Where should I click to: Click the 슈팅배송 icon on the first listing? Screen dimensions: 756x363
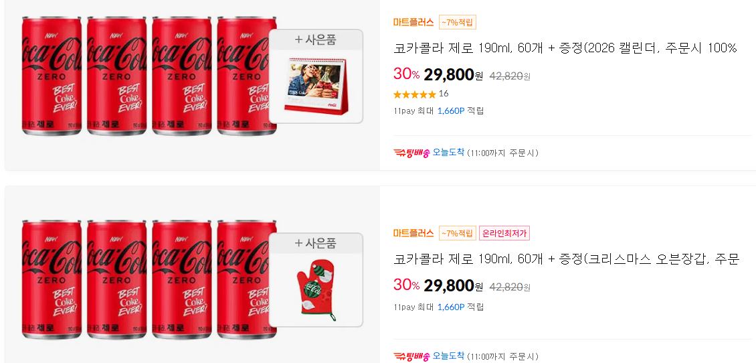tap(411, 153)
